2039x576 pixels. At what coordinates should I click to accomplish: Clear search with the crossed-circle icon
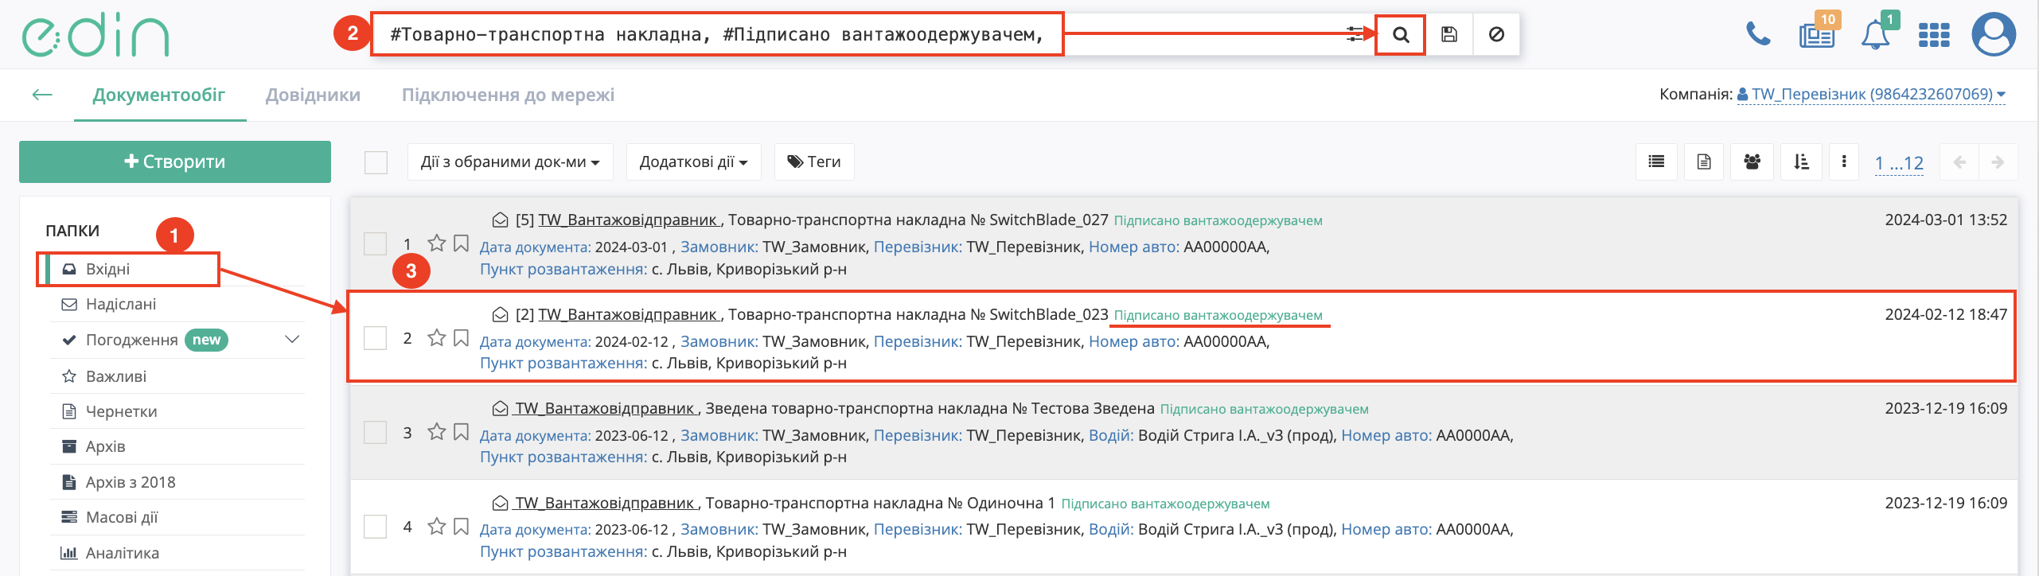1496,35
